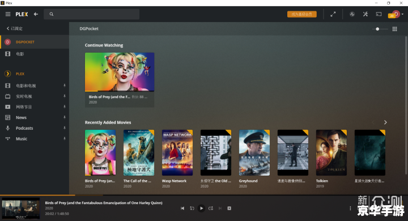This screenshot has width=408, height=221.
Task: Click the playback progress bar
Action: click(x=204, y=195)
